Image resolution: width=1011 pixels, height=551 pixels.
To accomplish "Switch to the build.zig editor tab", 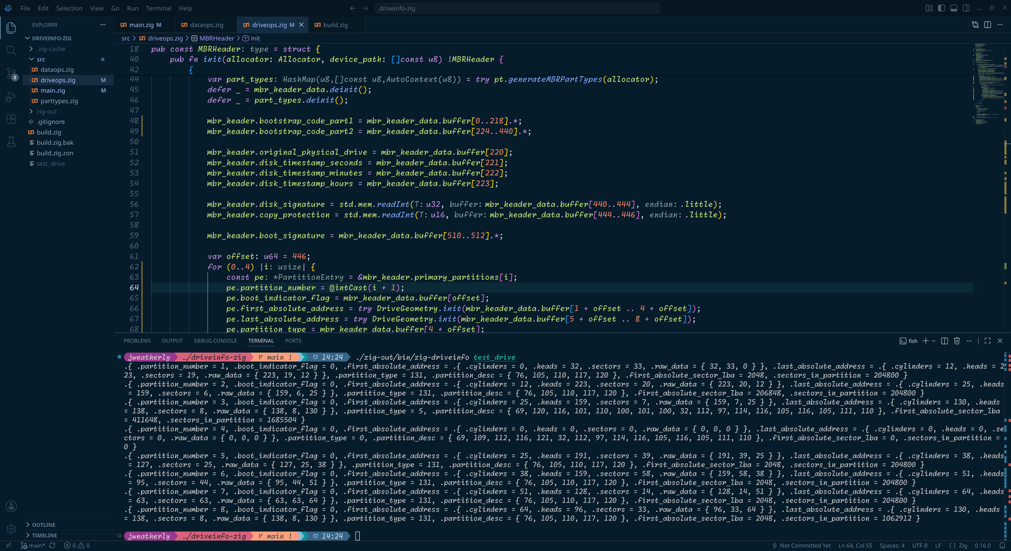I will (335, 25).
